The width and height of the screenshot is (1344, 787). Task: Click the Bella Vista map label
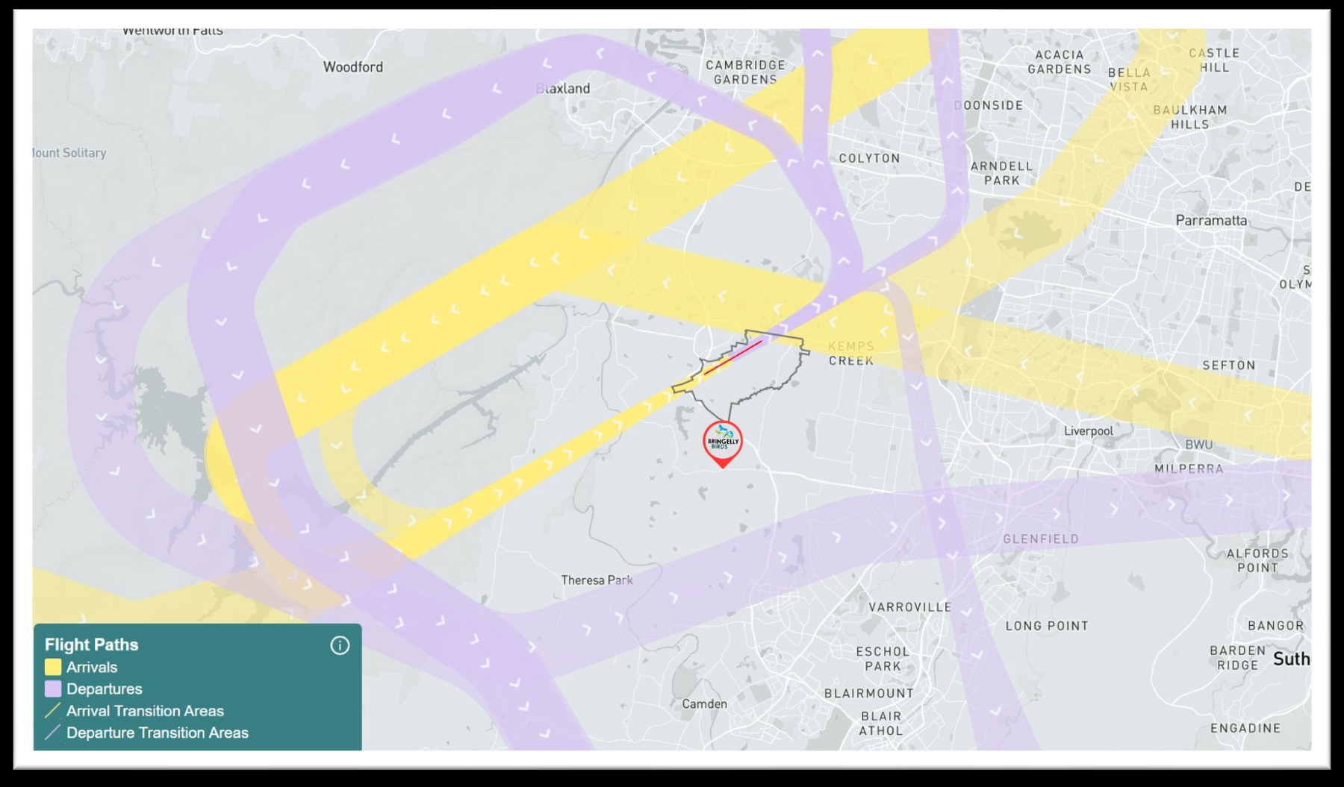click(x=1128, y=79)
